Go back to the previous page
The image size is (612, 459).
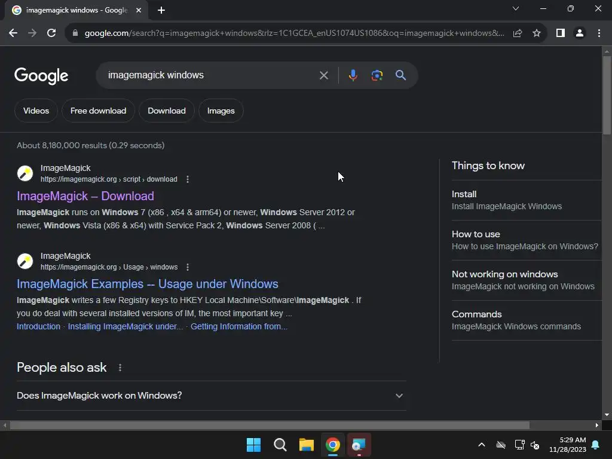click(13, 33)
